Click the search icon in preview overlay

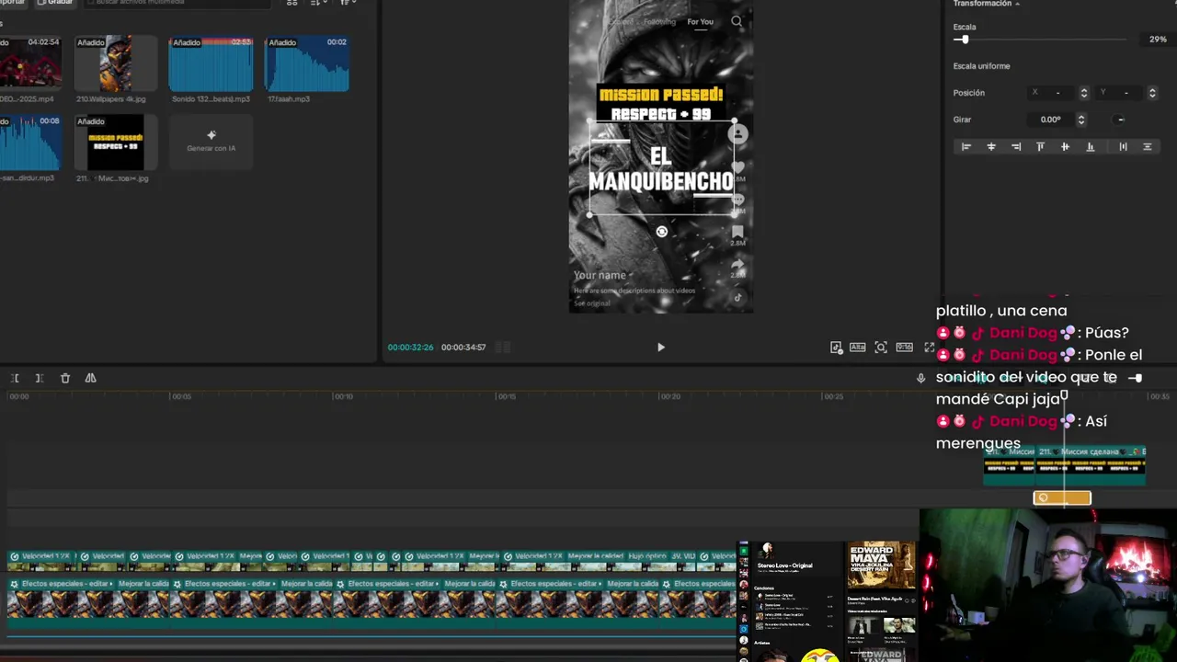point(737,21)
